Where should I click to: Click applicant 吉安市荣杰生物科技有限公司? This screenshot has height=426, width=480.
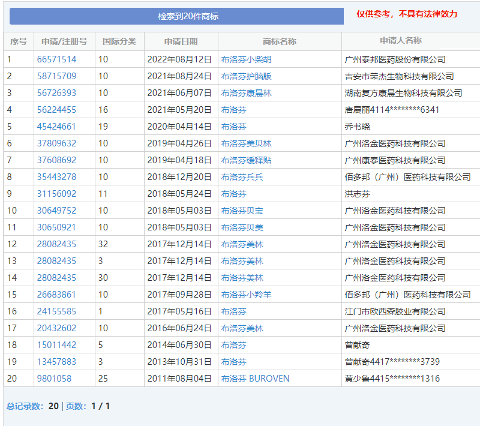400,76
